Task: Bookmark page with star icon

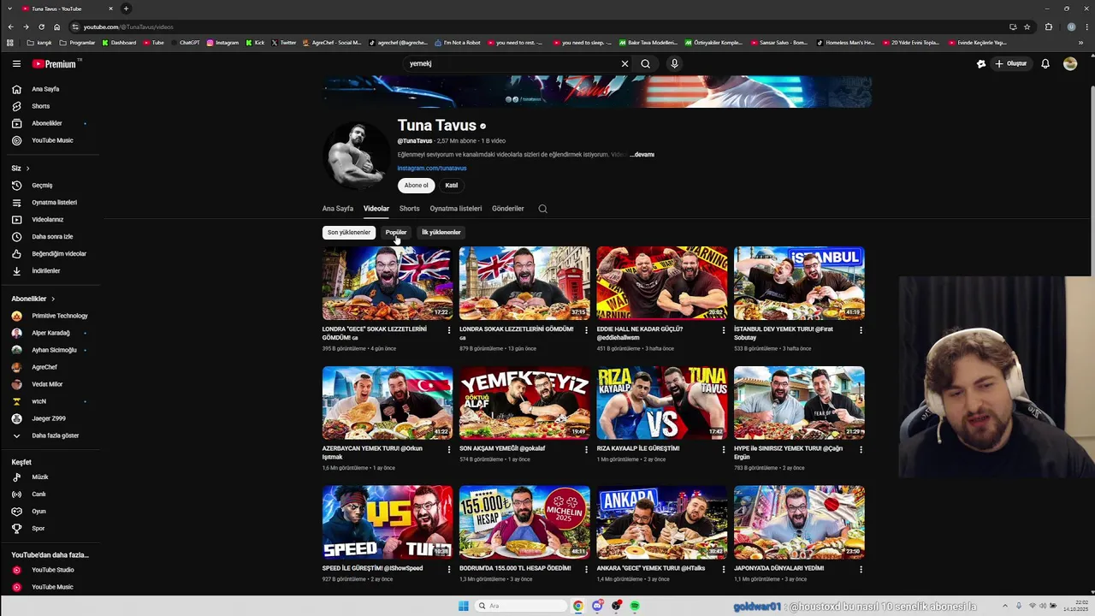Action: coord(1027,27)
